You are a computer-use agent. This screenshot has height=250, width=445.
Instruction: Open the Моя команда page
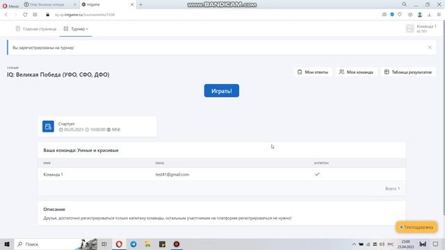(356, 72)
